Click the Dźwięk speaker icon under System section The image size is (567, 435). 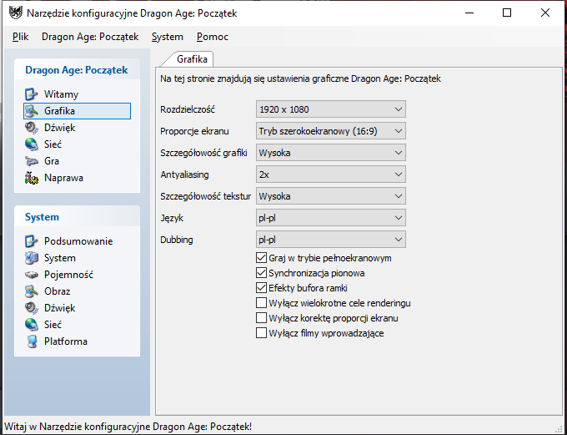pyautogui.click(x=32, y=308)
